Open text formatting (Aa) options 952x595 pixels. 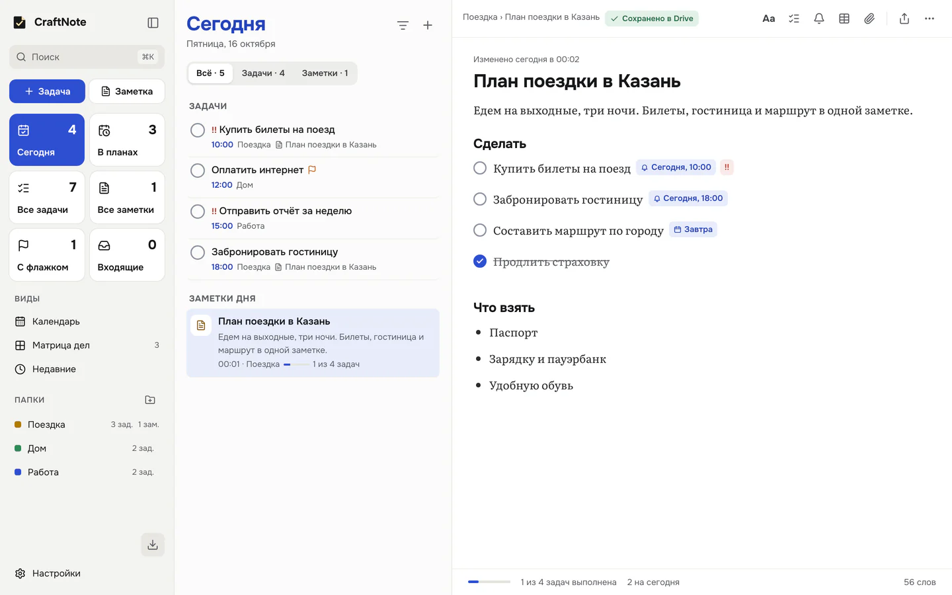(768, 19)
